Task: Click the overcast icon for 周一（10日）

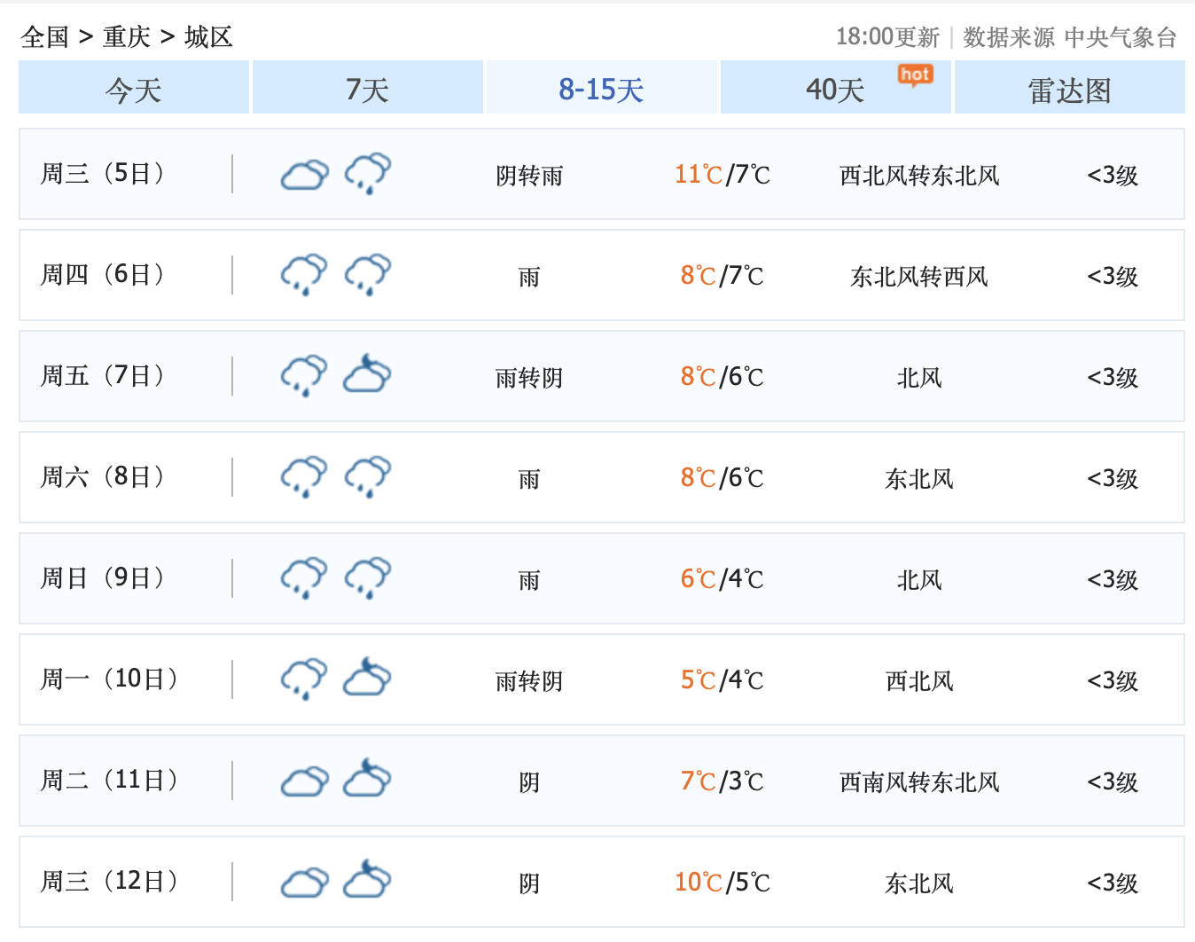Action: (x=368, y=679)
